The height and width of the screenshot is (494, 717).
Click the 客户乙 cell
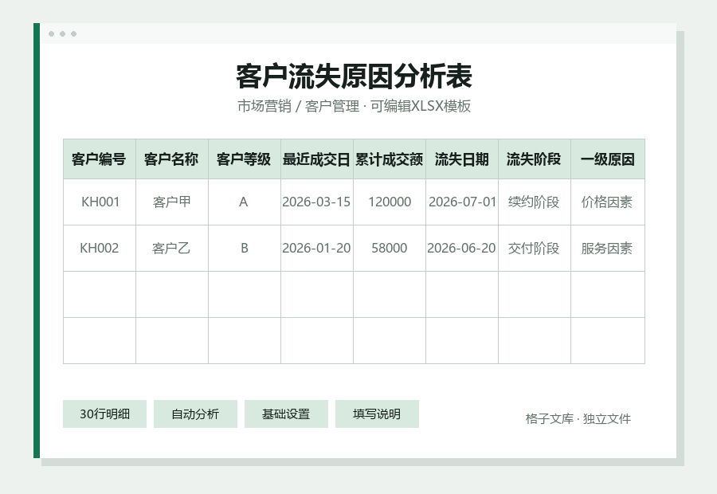click(172, 248)
